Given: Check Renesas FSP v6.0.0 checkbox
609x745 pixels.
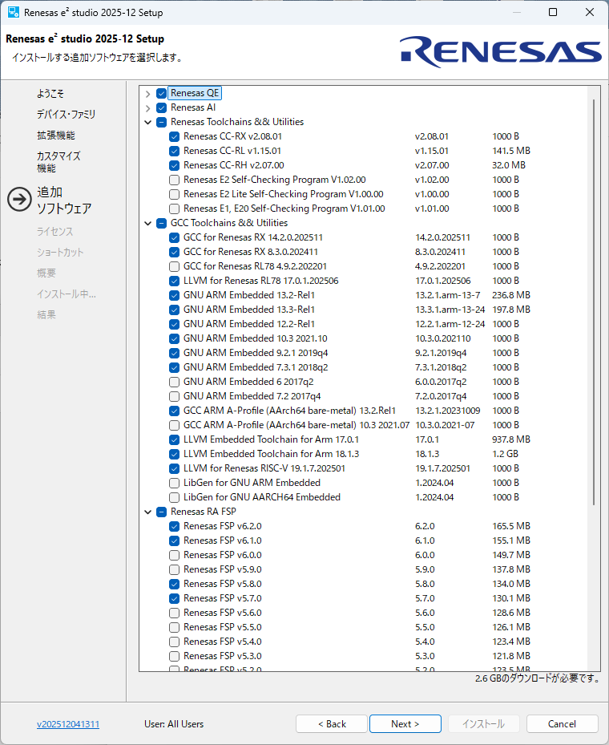Looking at the screenshot, I should point(174,555).
